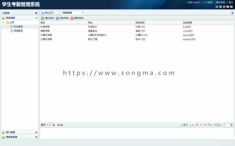The width and height of the screenshot is (235, 146).
Task: Choose the magenta theme swatch
Action: (224, 7)
